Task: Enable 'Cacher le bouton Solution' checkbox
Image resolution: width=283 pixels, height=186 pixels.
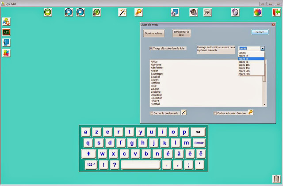Action: (x=215, y=113)
